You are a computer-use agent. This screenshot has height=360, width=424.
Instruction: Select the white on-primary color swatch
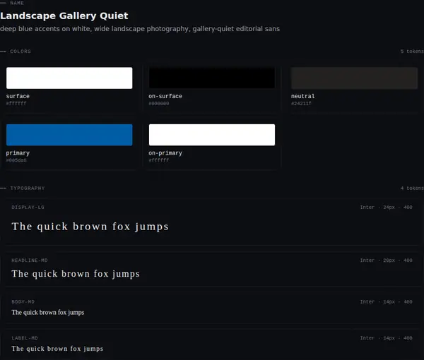click(212, 135)
